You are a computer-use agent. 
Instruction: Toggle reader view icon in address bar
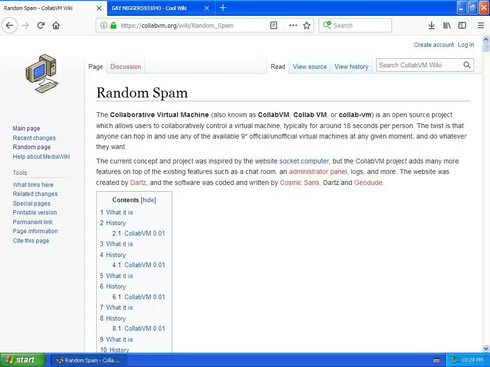point(273,25)
